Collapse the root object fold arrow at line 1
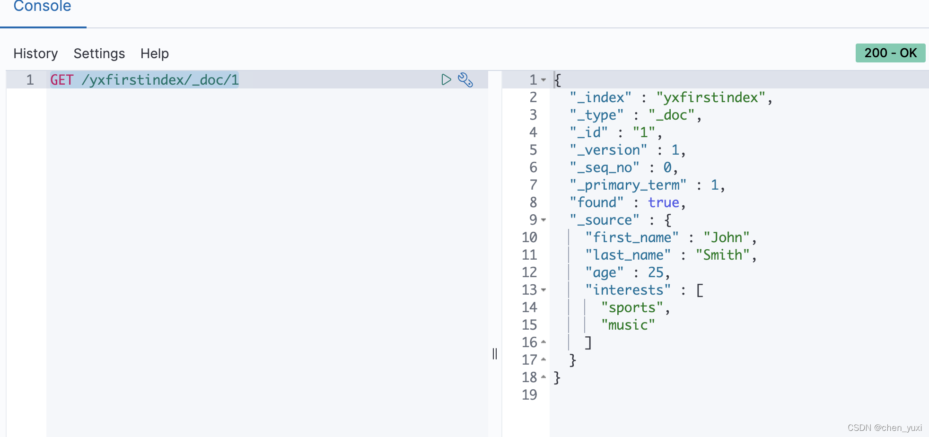 (543, 80)
